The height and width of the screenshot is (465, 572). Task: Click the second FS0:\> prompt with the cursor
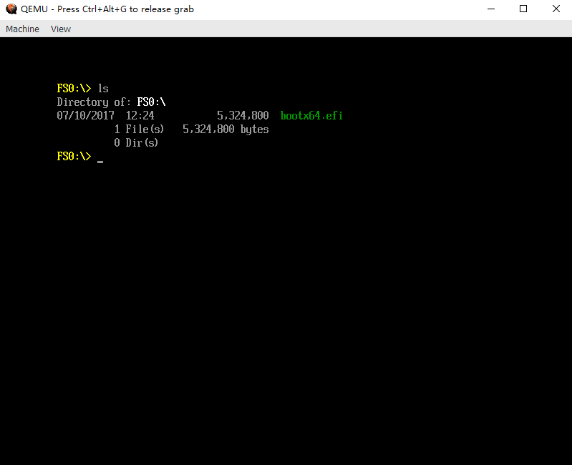pos(74,156)
